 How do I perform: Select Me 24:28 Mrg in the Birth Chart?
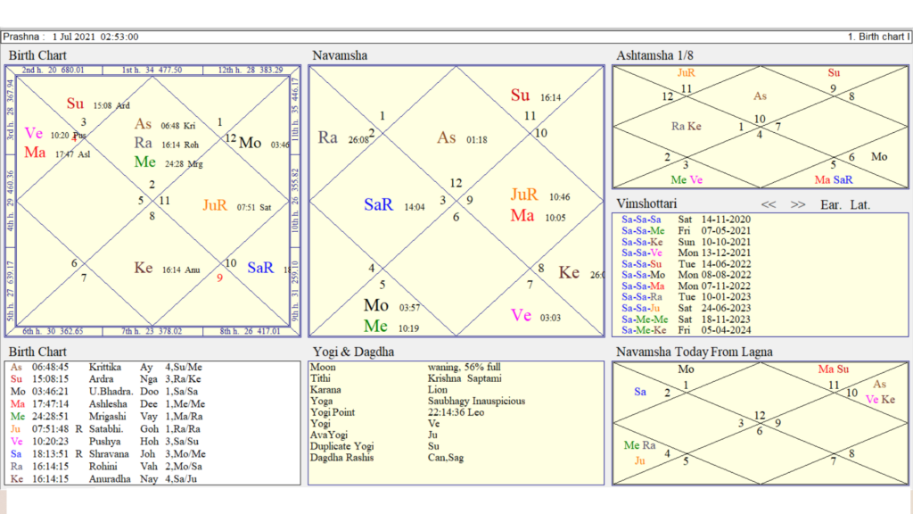[x=169, y=162]
